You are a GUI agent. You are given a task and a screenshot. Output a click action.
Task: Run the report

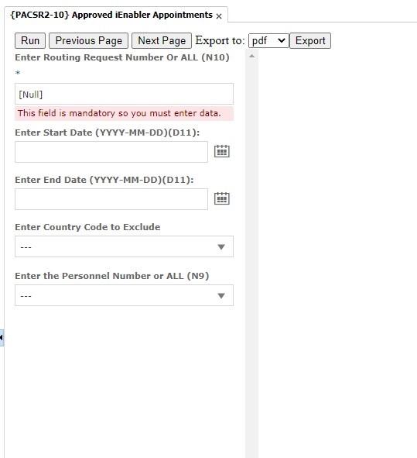[30, 40]
